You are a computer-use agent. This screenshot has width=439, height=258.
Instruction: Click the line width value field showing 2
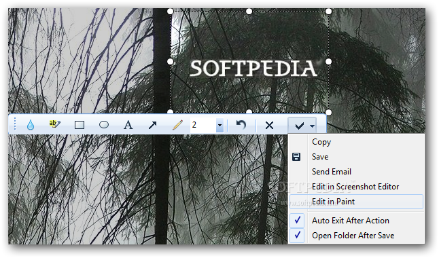pyautogui.click(x=203, y=125)
